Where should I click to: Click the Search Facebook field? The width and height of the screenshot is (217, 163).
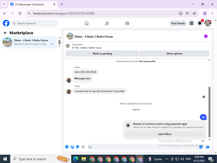click(x=35, y=23)
